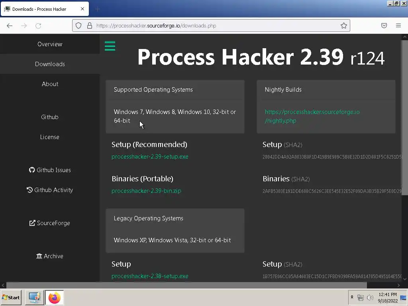Show hidden tray icons arrow
The height and width of the screenshot is (306, 408).
(x=352, y=297)
